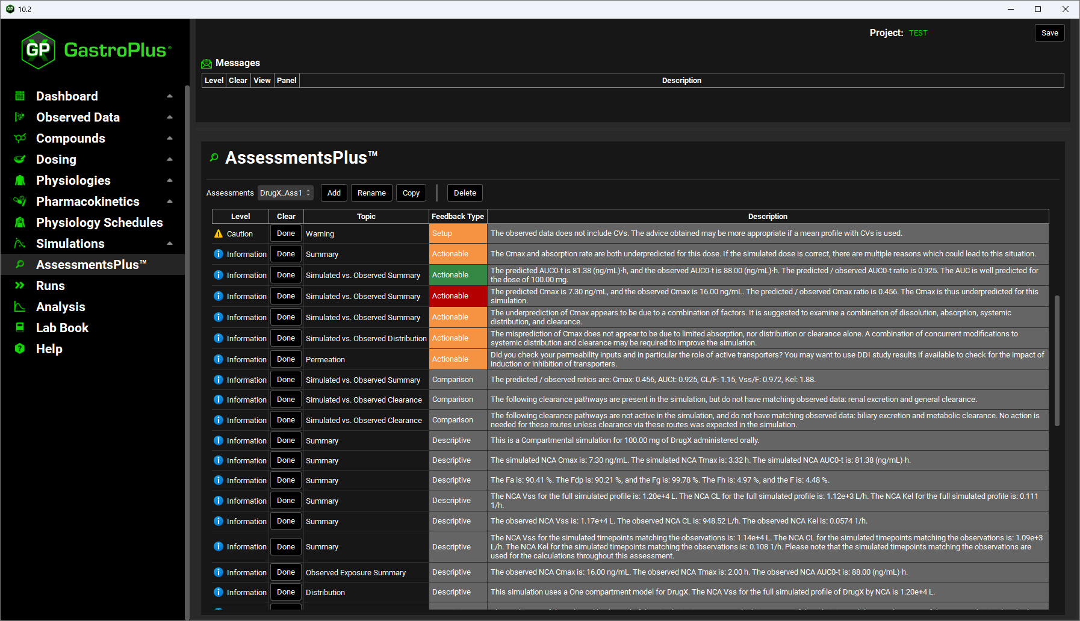Click the info icon in the Distribution row

[x=219, y=592]
